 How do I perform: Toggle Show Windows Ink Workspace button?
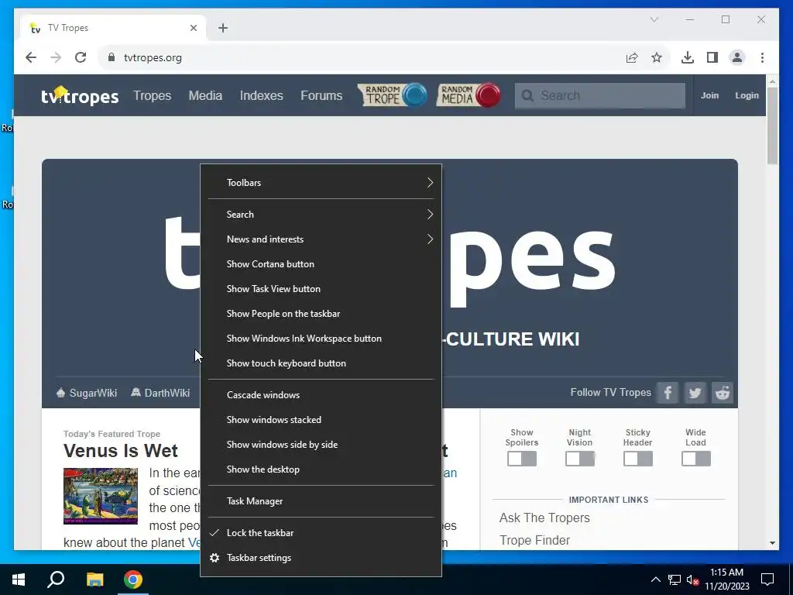[x=321, y=339]
